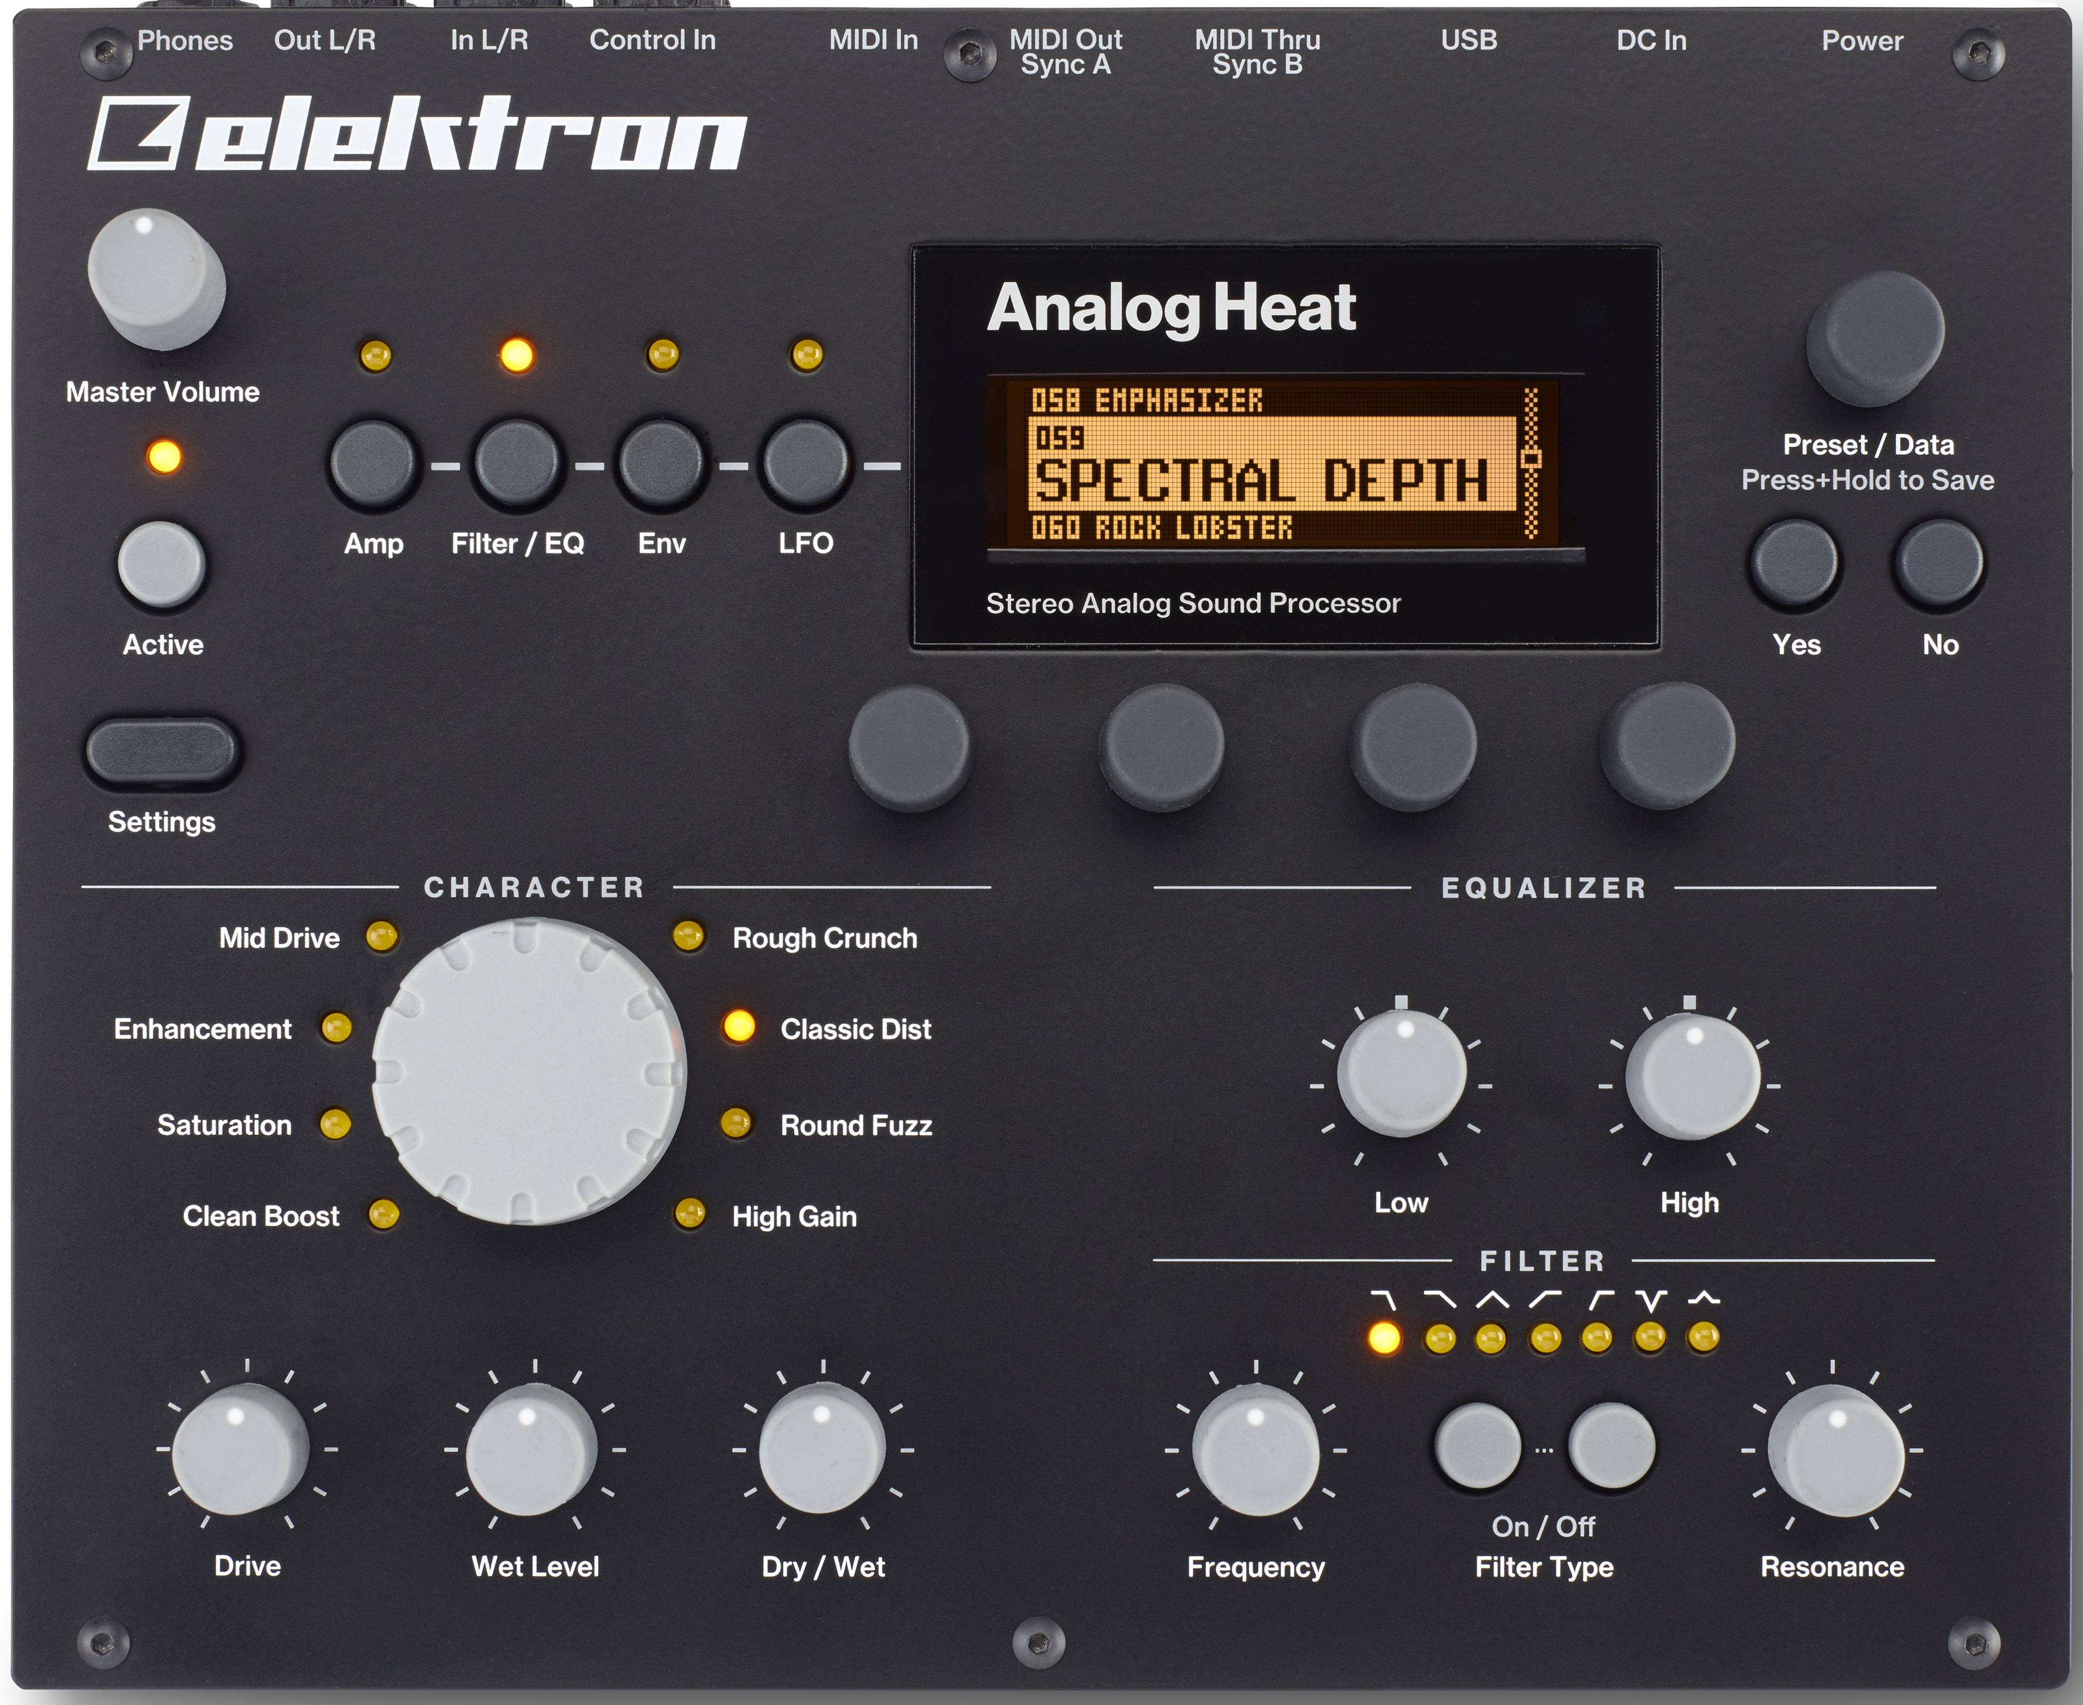
Task: Click the LED above the LFO button
Action: tap(806, 353)
